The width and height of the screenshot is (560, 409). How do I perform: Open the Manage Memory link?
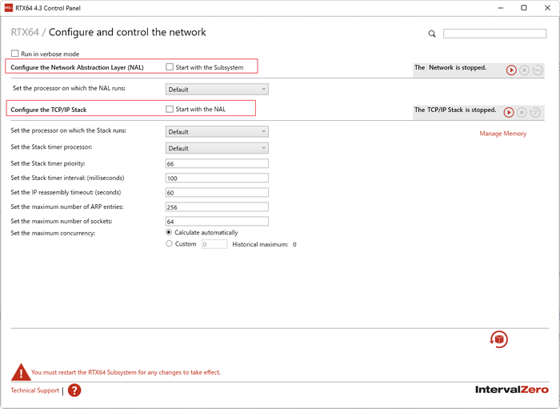[502, 134]
